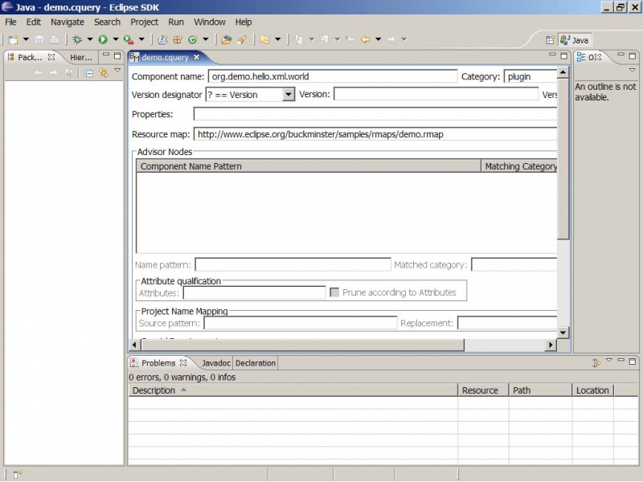Open the Debug dropdown arrow

tap(90, 39)
